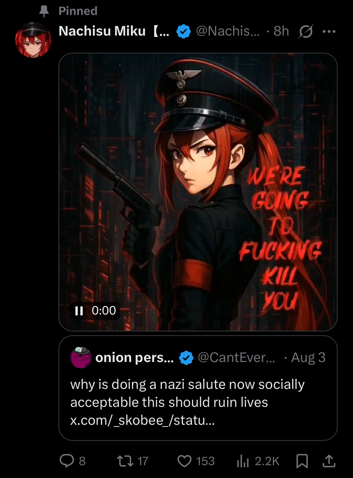The image size is (353, 478).
Task: Bookmark this post
Action: coord(302,461)
